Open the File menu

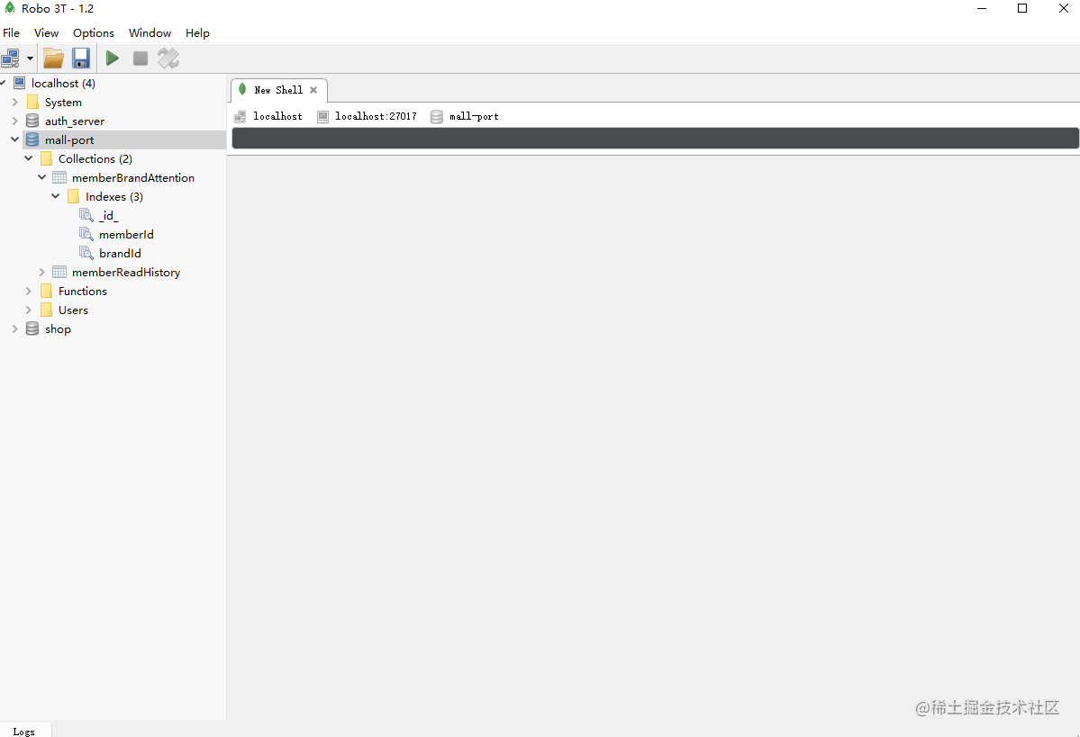click(11, 33)
